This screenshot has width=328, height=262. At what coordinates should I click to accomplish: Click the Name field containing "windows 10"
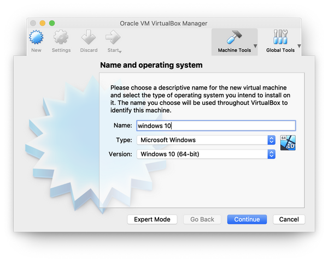pos(215,126)
